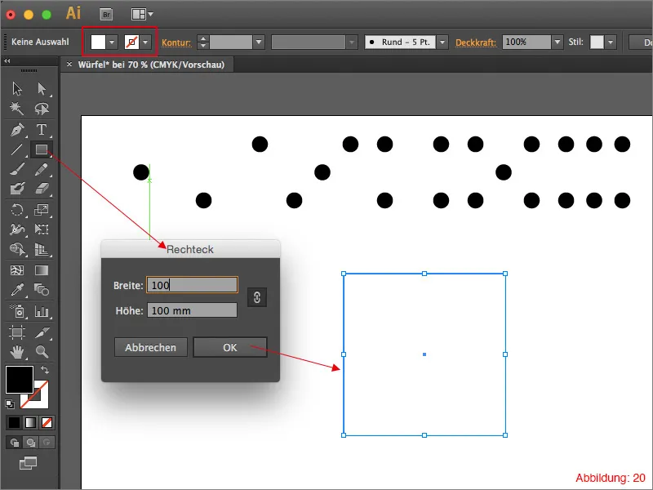This screenshot has width=653, height=490.
Task: Select the Selection tool black arrow
Action: tap(17, 89)
